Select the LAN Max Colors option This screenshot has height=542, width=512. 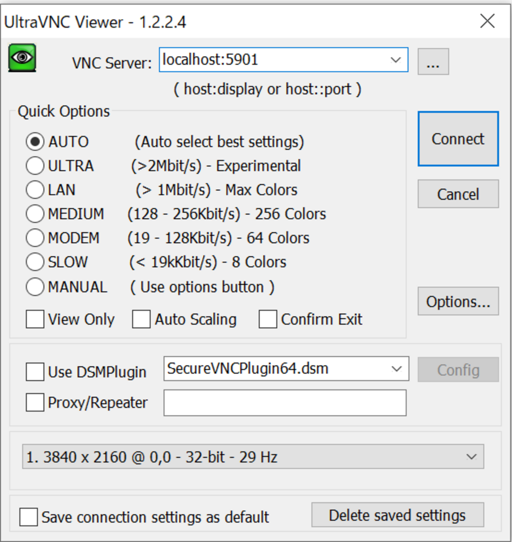(x=35, y=190)
